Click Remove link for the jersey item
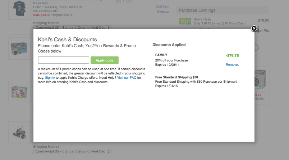This screenshot has width=289, height=160. tap(163, 12)
